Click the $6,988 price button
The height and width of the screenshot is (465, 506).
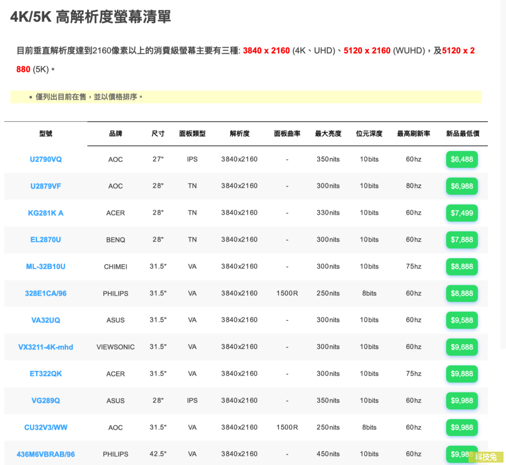coord(462,186)
